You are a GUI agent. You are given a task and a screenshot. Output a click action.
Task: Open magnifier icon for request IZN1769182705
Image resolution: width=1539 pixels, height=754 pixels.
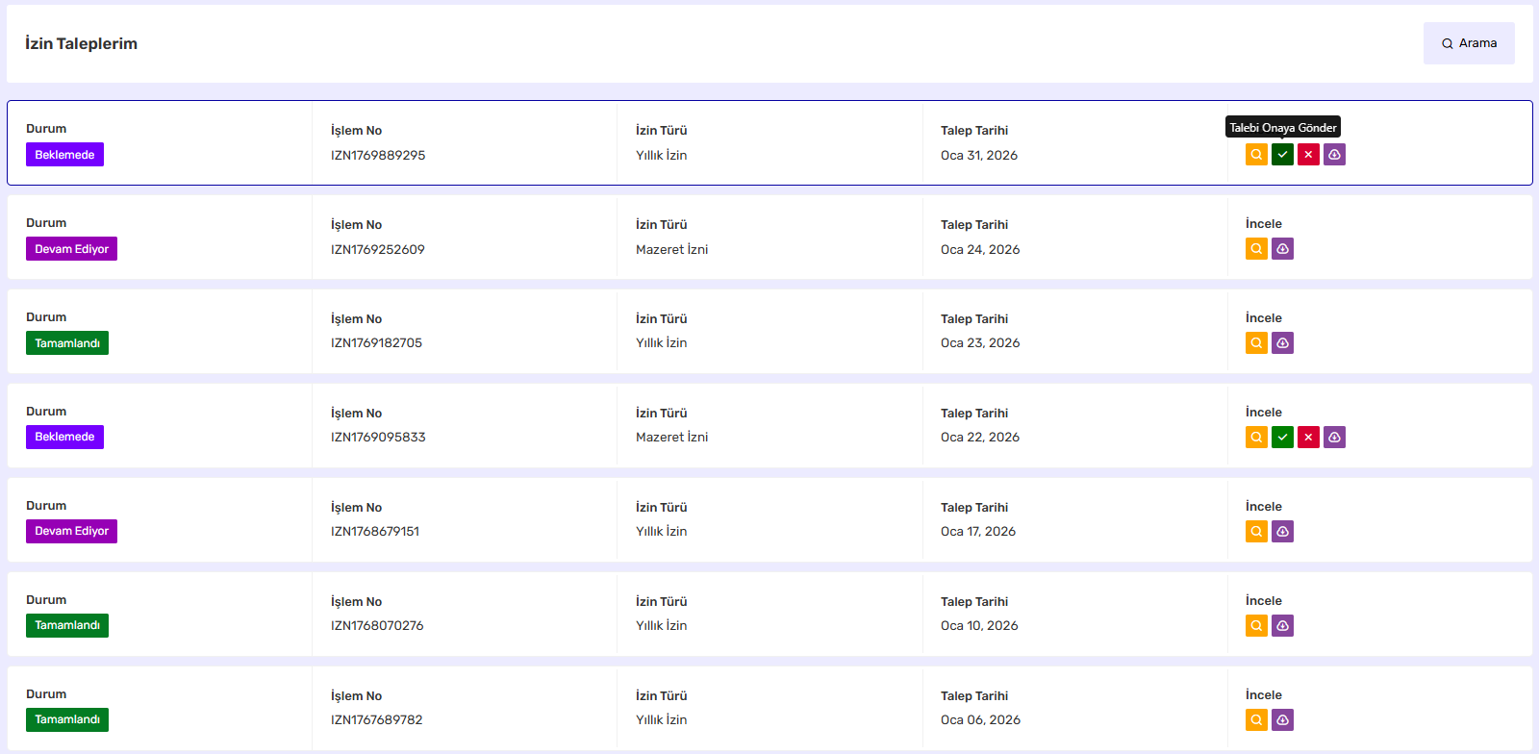(x=1256, y=343)
